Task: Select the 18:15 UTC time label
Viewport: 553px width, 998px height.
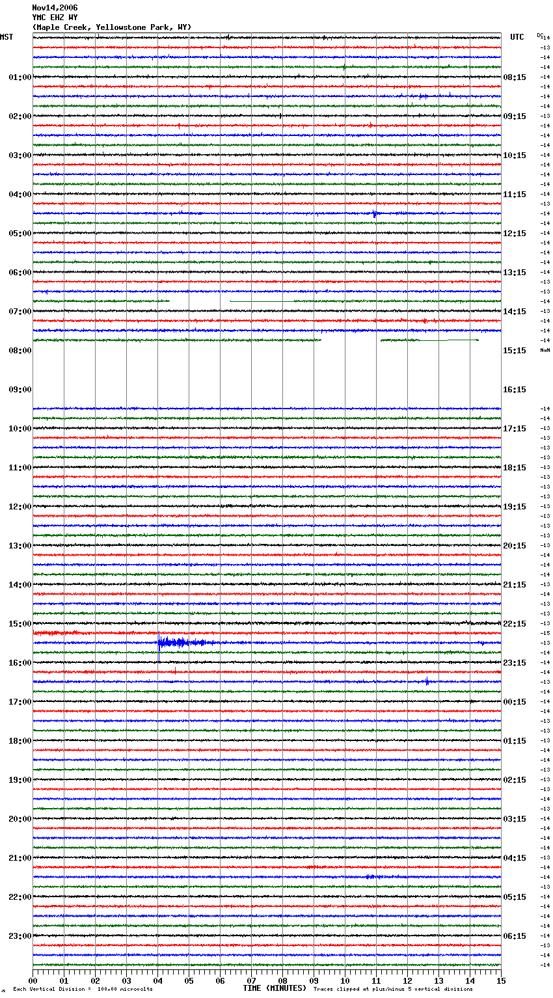Action: (515, 468)
